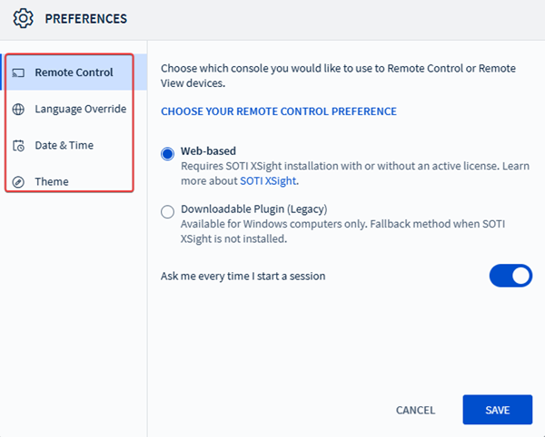Click the PREFERENCES dialog title text
545x437 pixels.
(x=86, y=18)
